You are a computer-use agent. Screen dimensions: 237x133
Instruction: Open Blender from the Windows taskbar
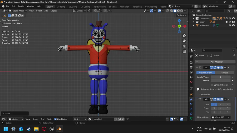(x=59, y=129)
